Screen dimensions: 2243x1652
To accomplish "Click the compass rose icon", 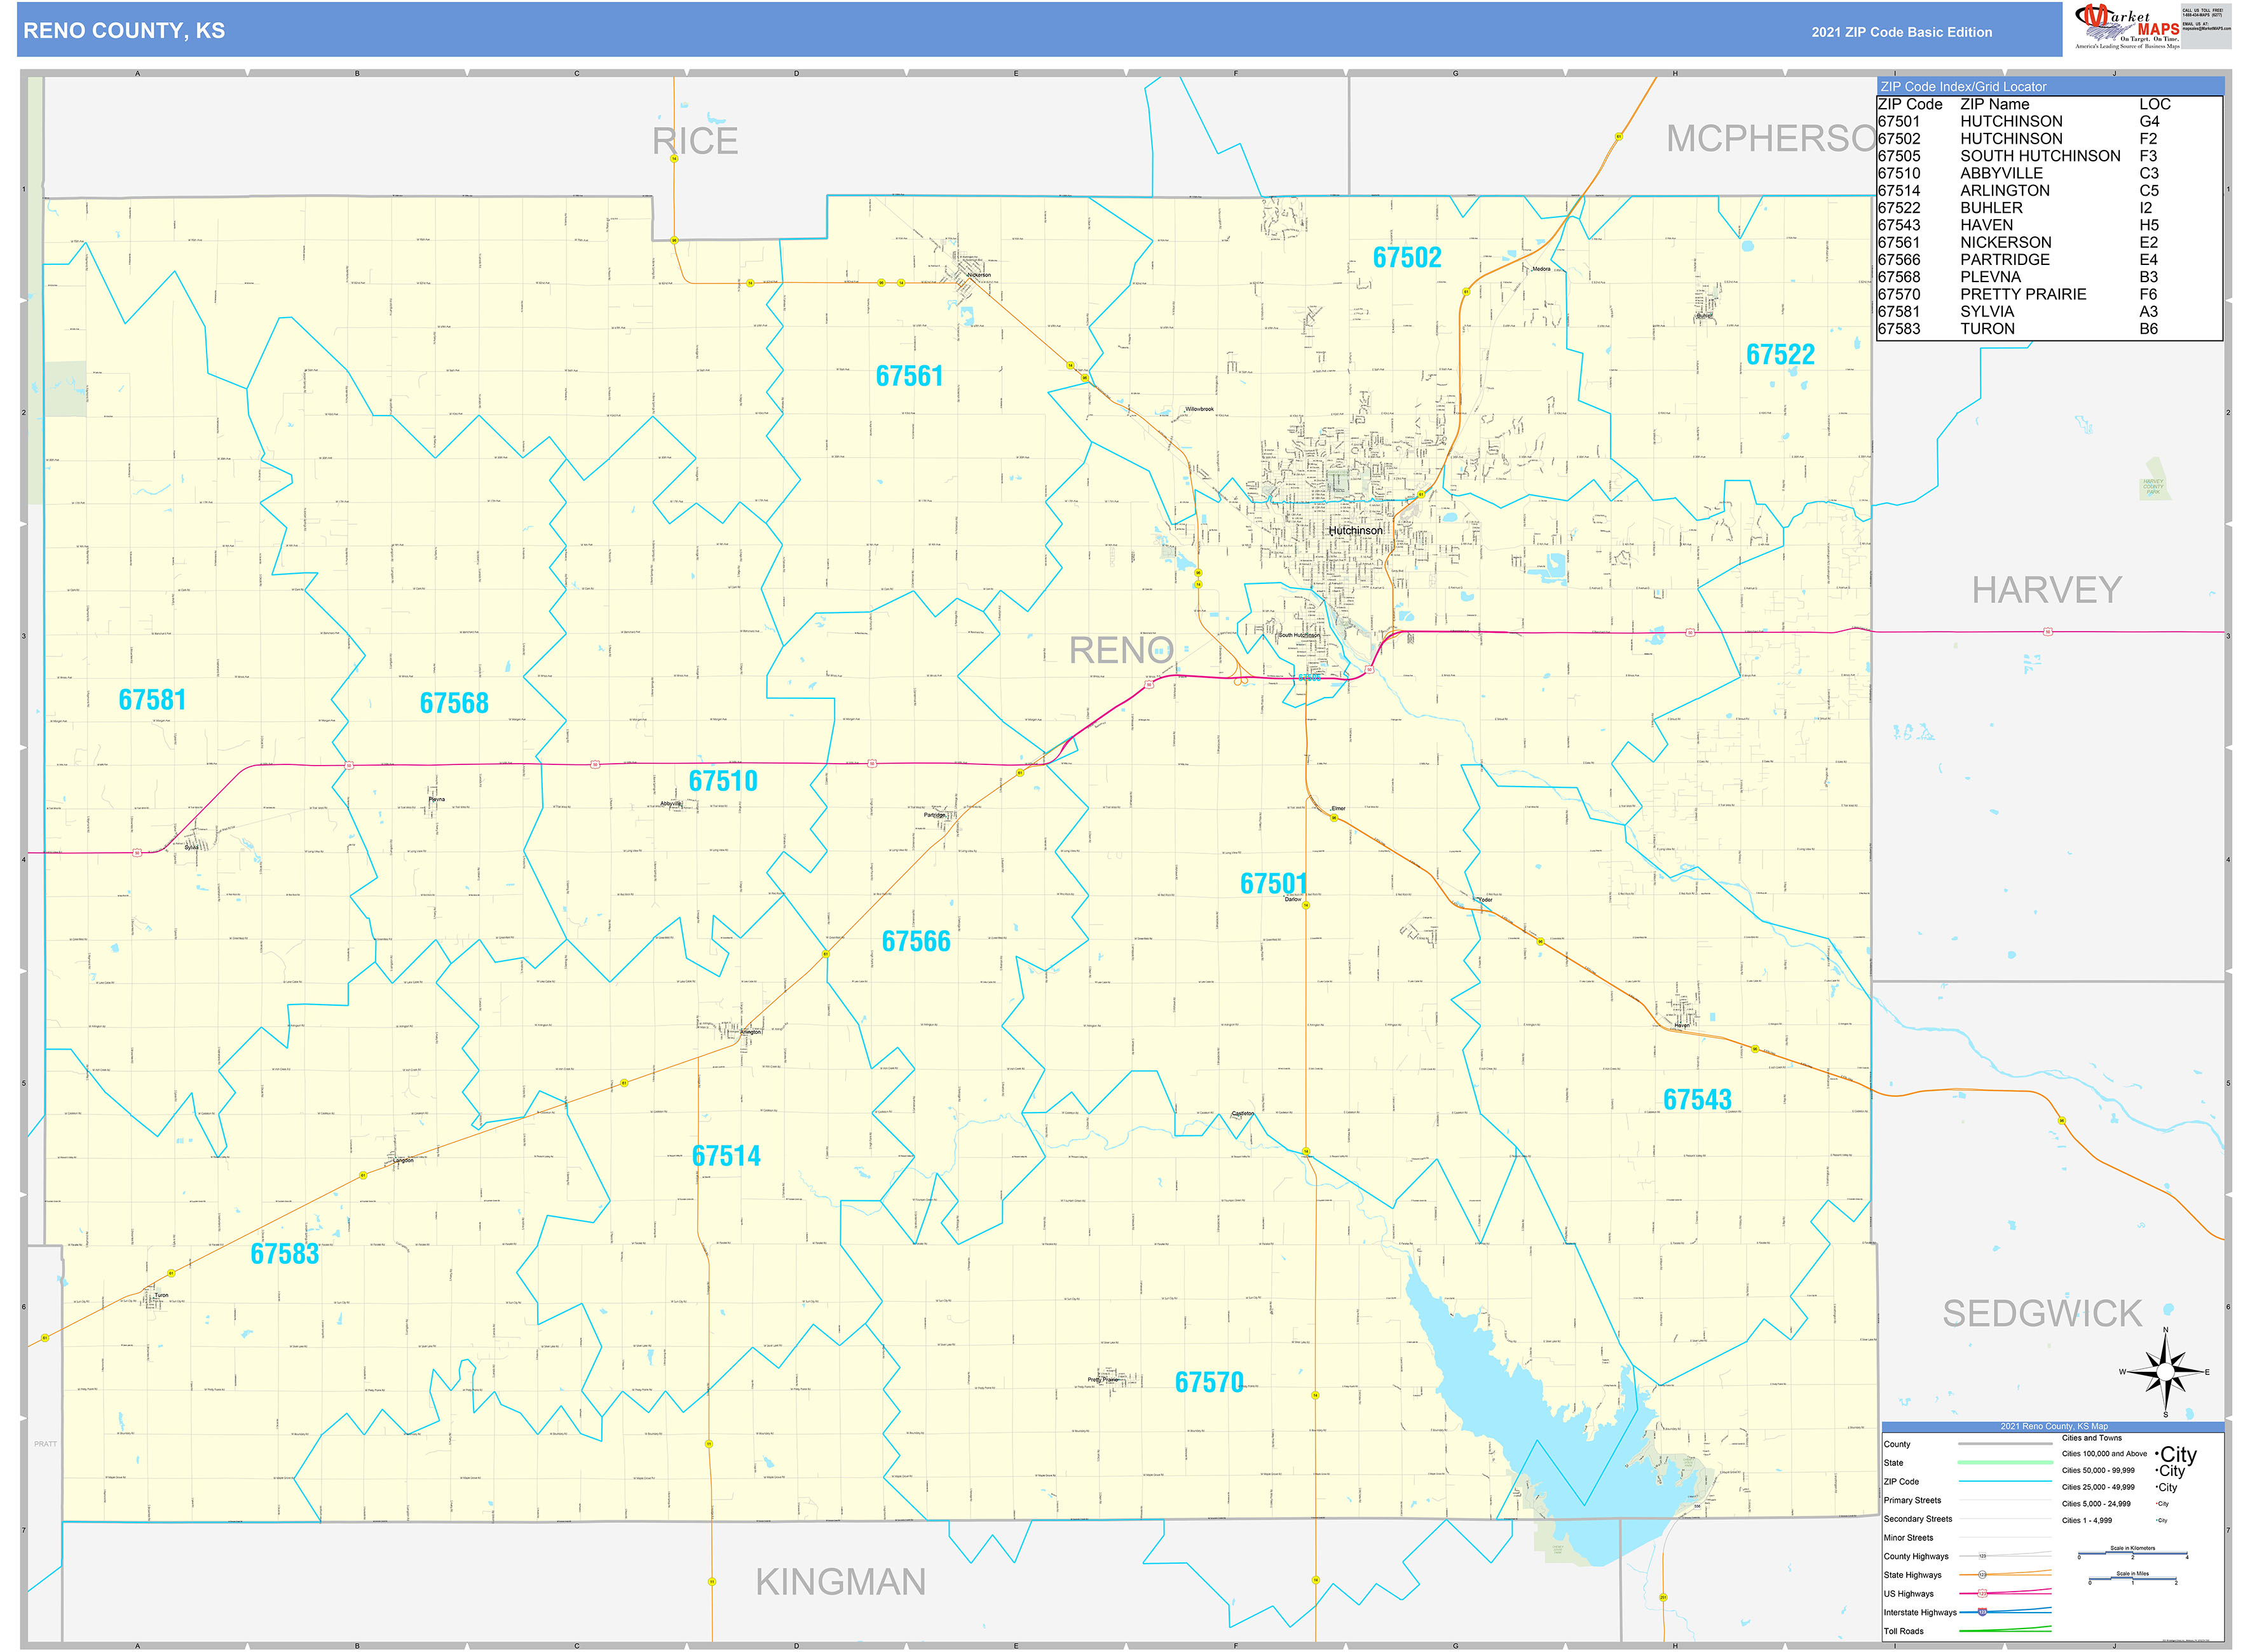I will click(2165, 1372).
